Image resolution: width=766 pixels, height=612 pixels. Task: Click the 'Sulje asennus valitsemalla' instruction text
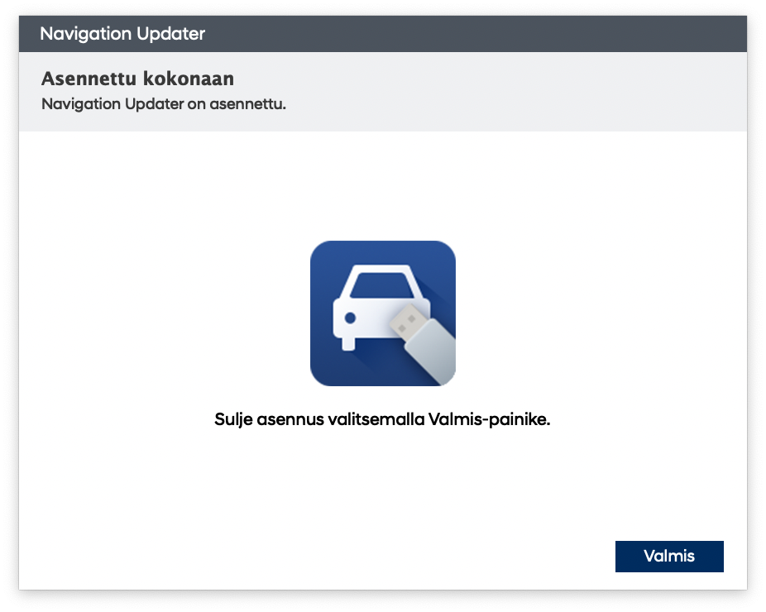pyautogui.click(x=320, y=419)
